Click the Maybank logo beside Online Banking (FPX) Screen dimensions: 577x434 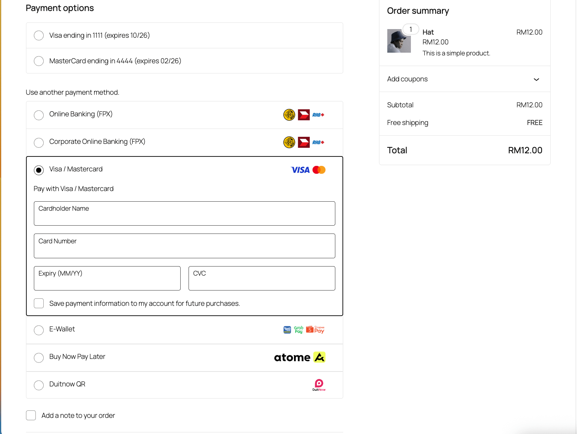click(289, 115)
